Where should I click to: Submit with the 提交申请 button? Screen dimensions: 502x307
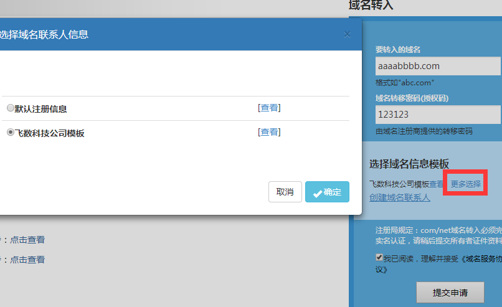click(450, 292)
